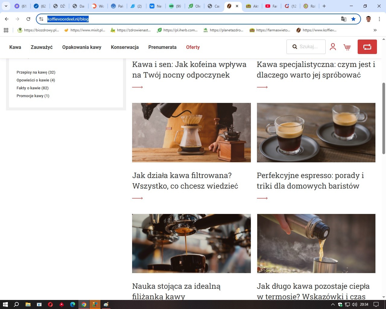This screenshot has width=386, height=309.
Task: Open 'Jak działa kawa filtrowana?' article title
Action: point(185,181)
